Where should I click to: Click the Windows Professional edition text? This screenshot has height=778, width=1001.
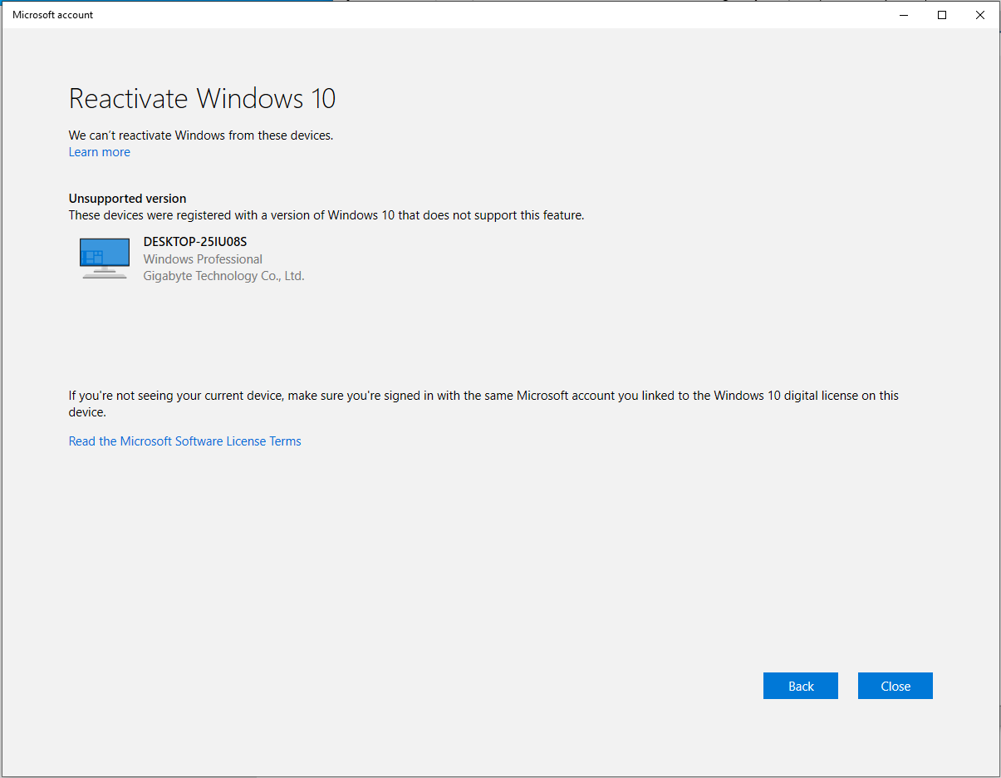(203, 259)
